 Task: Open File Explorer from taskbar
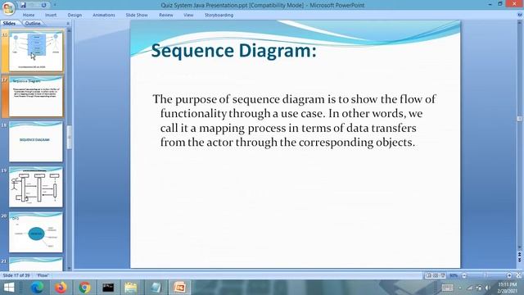131,288
